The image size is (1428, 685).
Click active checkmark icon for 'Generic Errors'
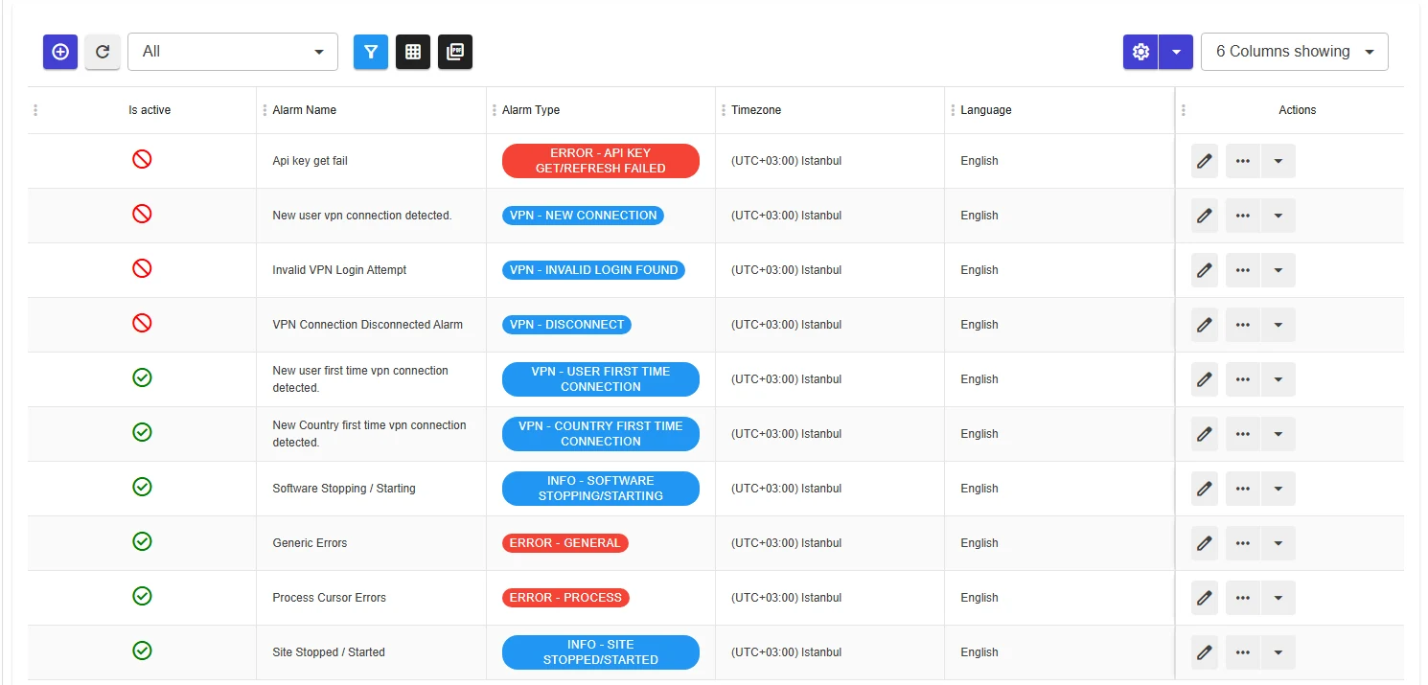coord(142,541)
